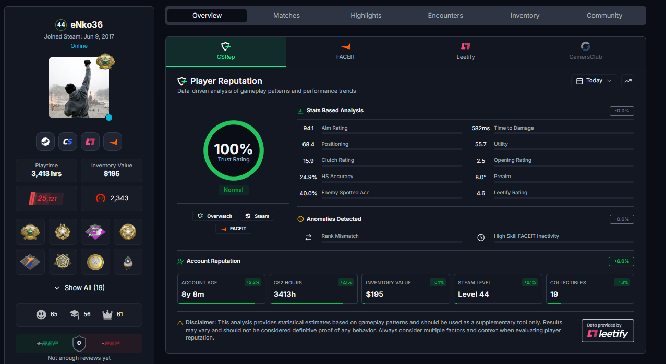Click the Normal status label
The image size is (666, 364).
[233, 190]
